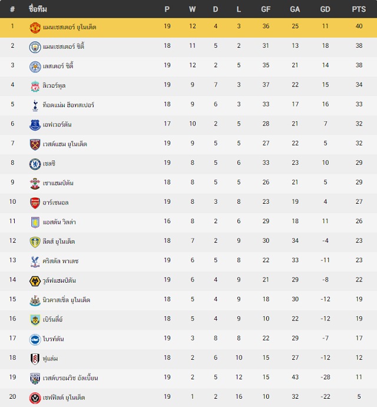Click the Leicester City fox crest
Image resolution: width=377 pixels, height=407 pixels.
pyautogui.click(x=35, y=67)
